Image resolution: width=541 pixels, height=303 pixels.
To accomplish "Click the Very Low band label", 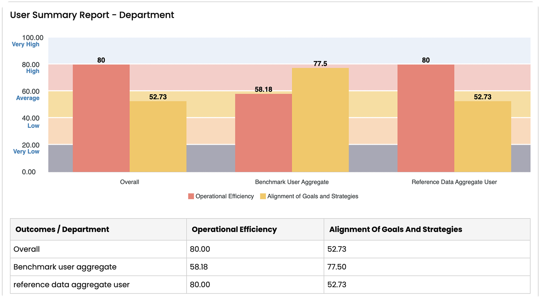I will (x=26, y=151).
